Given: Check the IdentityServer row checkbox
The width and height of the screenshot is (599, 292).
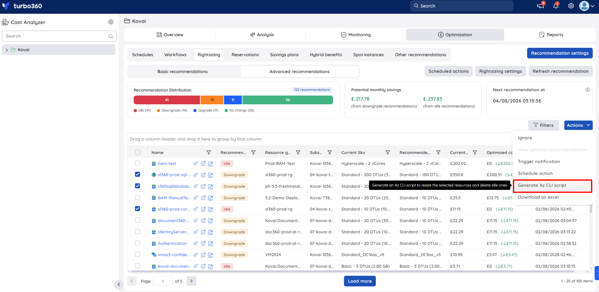Looking at the screenshot, I should pos(137,231).
